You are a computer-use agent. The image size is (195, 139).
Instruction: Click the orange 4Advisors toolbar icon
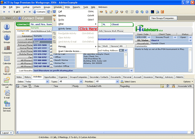(162, 12)
